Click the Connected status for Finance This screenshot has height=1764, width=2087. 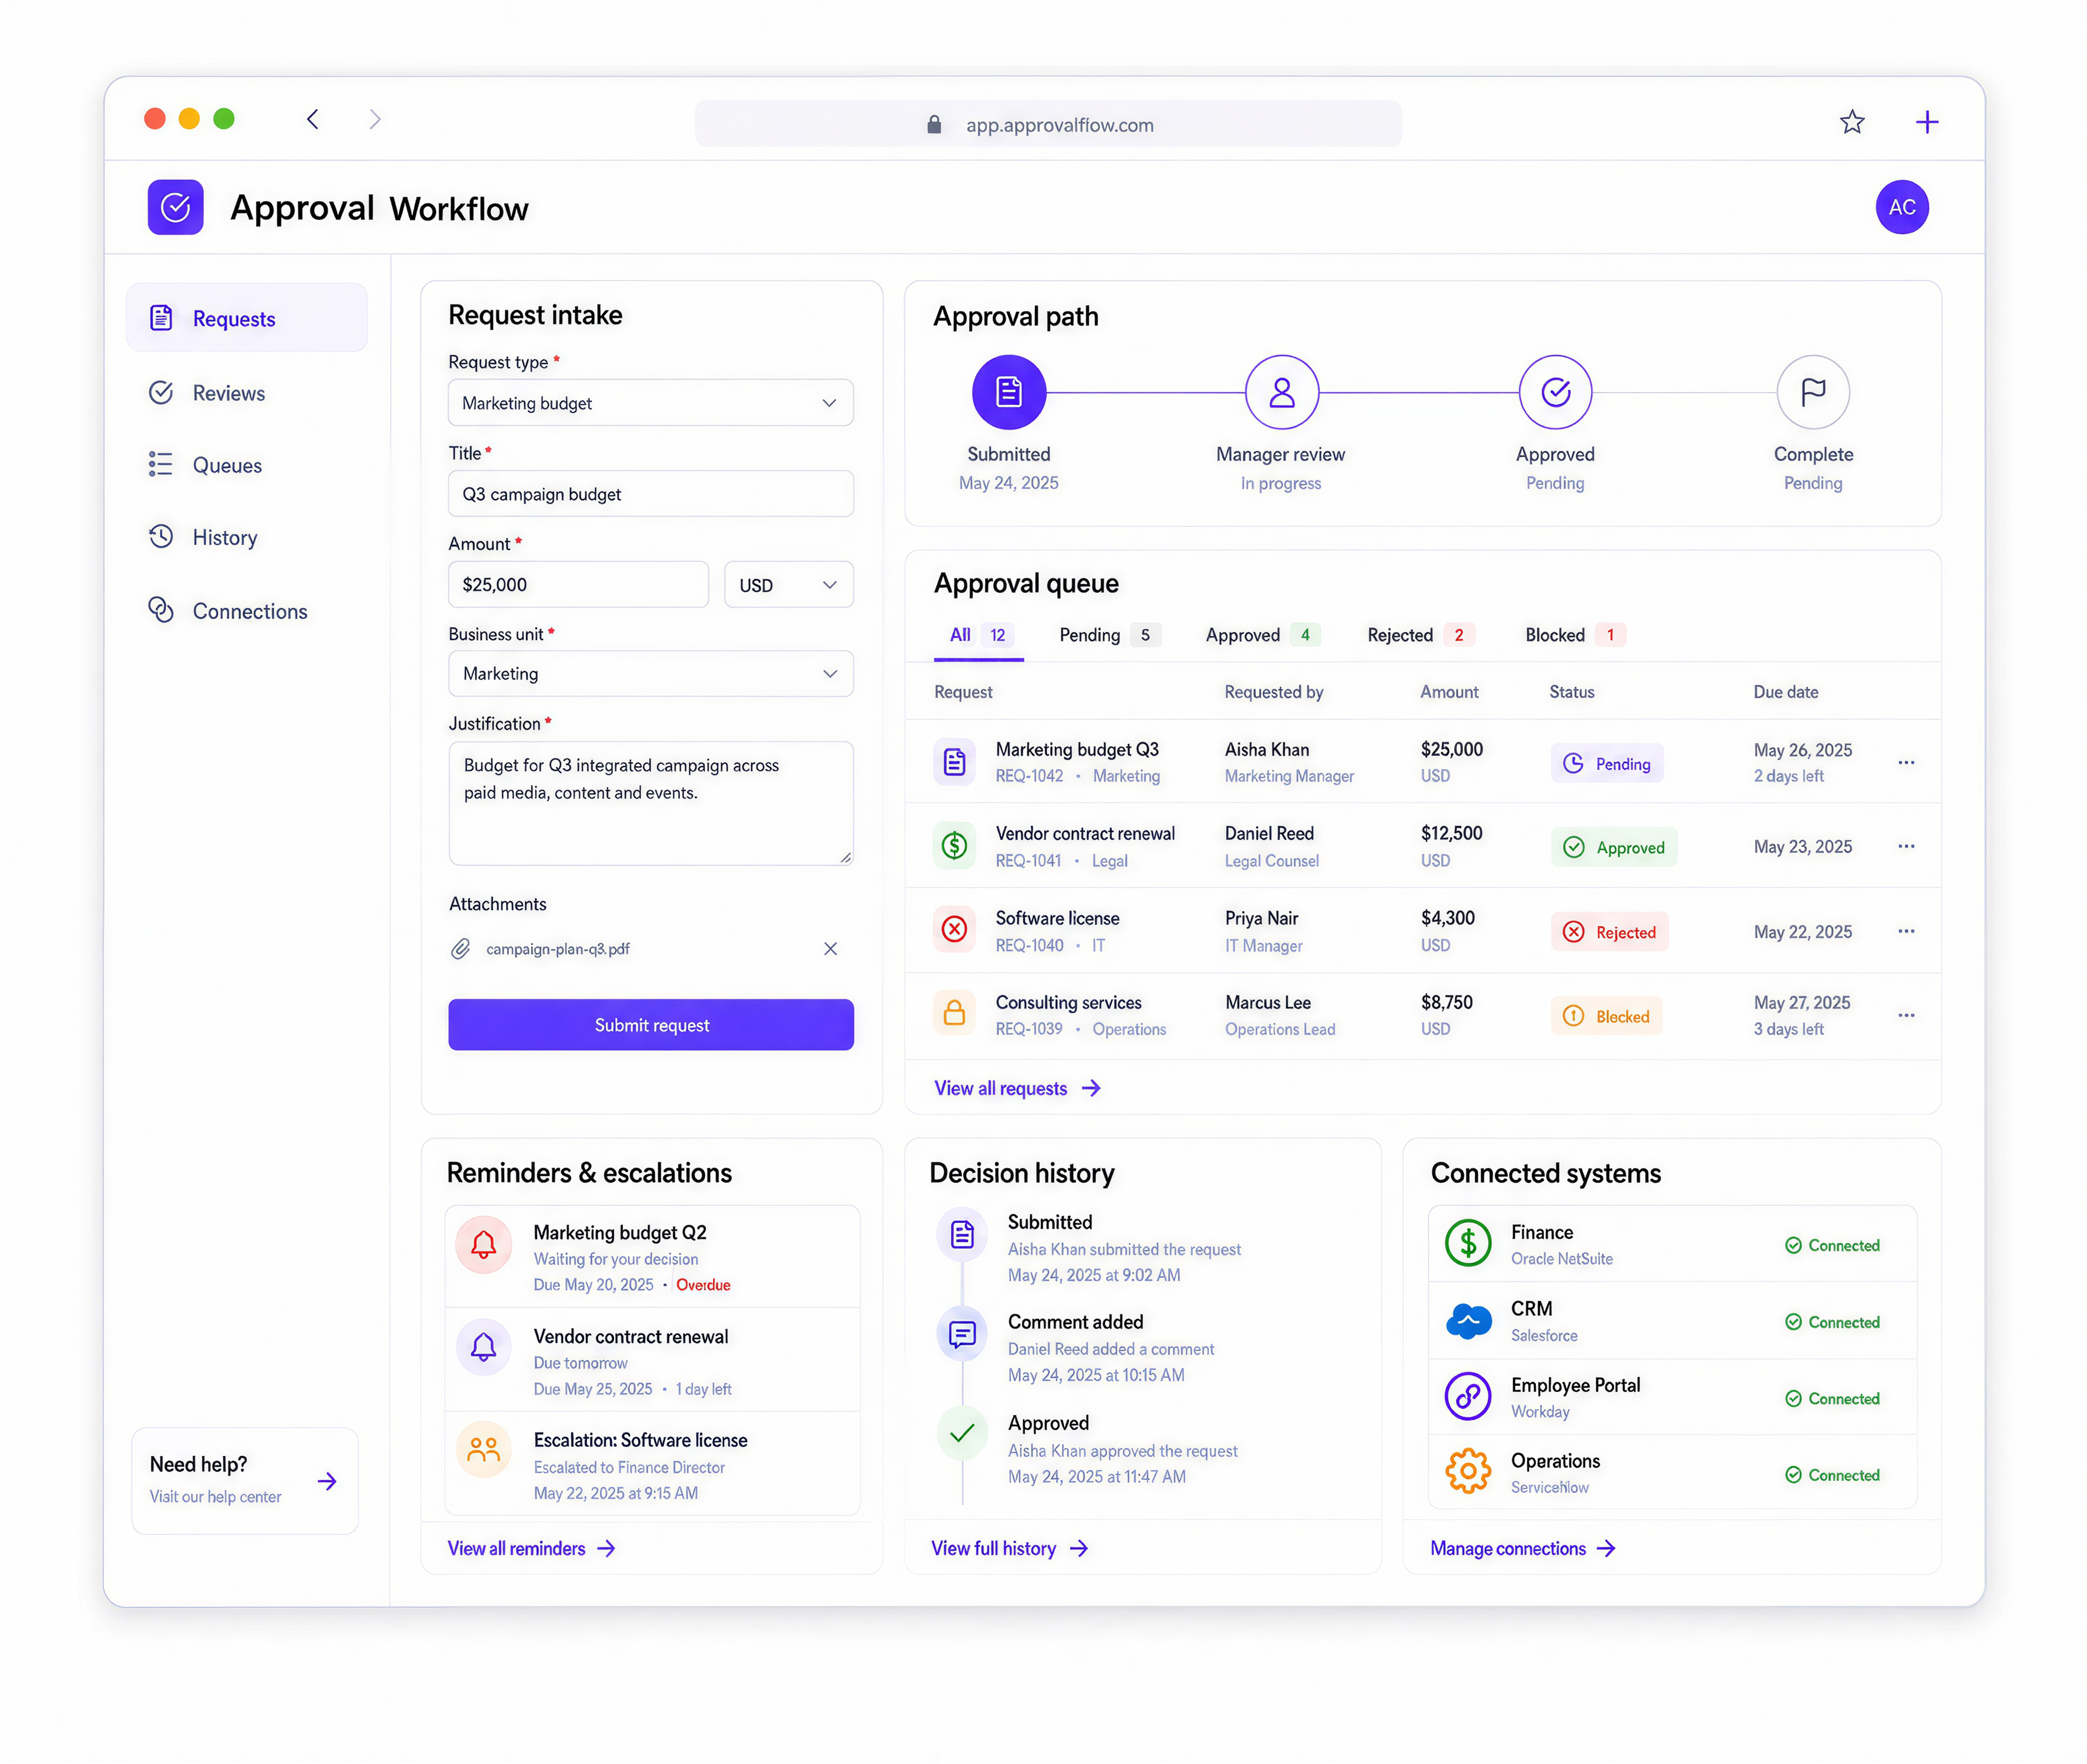pyautogui.click(x=1832, y=1245)
